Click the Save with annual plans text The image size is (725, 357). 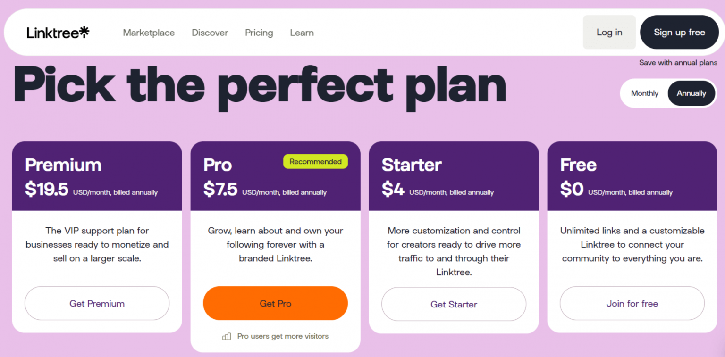pos(678,62)
